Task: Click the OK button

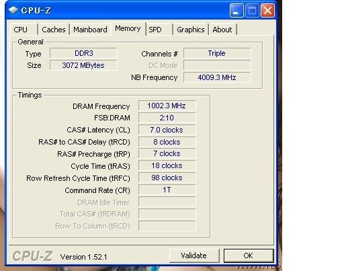Action: 249,256
